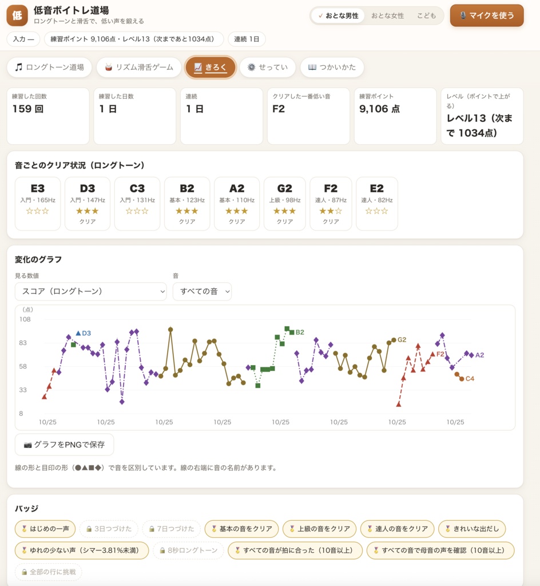
Task: Select the D3 入門・147Hz note card
Action: coord(88,204)
